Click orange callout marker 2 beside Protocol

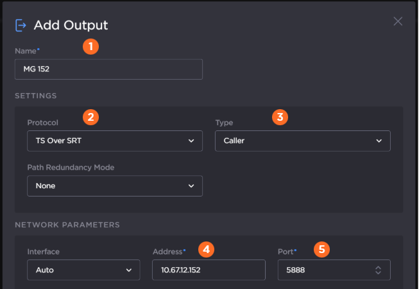point(90,117)
